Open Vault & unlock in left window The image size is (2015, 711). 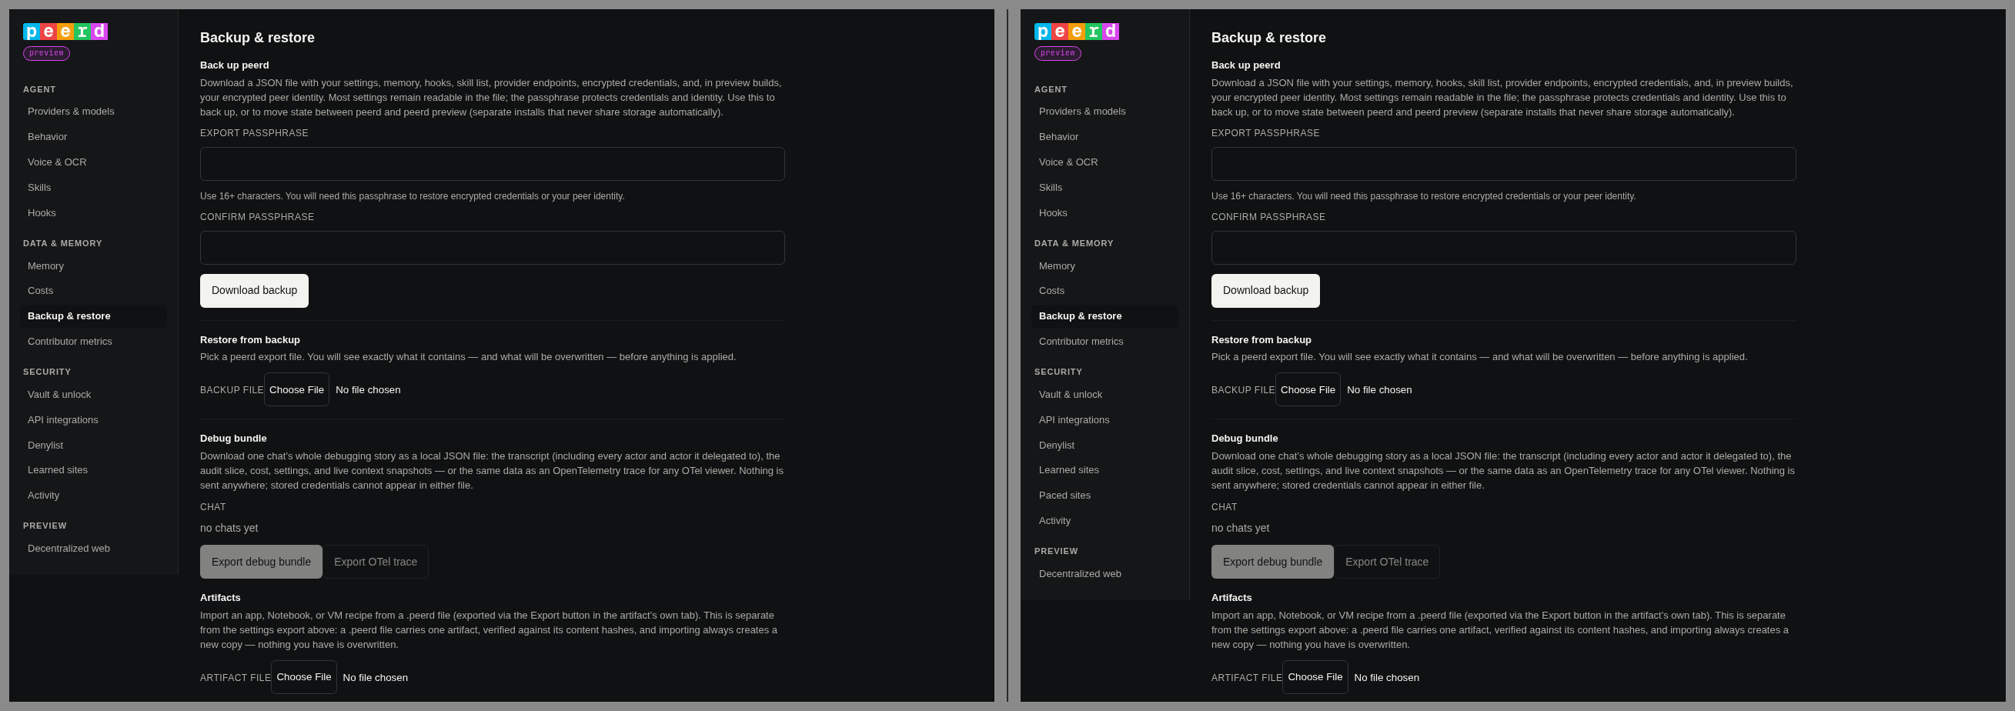(94, 395)
